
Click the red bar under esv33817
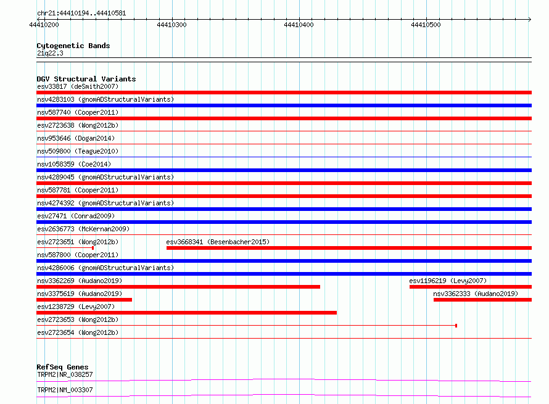pos(284,93)
